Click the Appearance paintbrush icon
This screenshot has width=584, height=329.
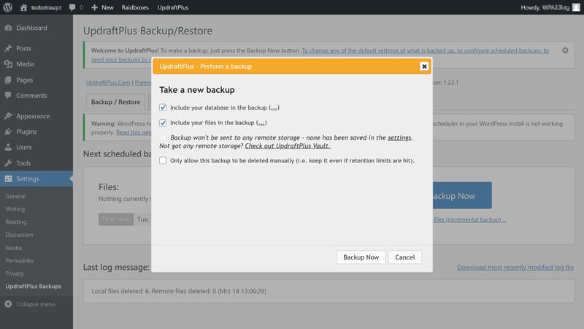8,116
